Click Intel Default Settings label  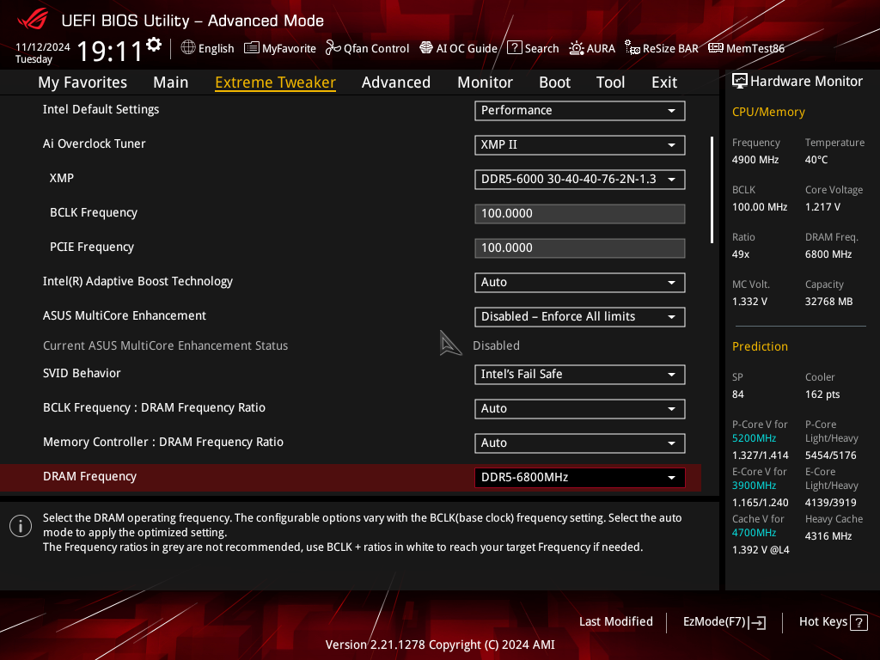coord(101,109)
